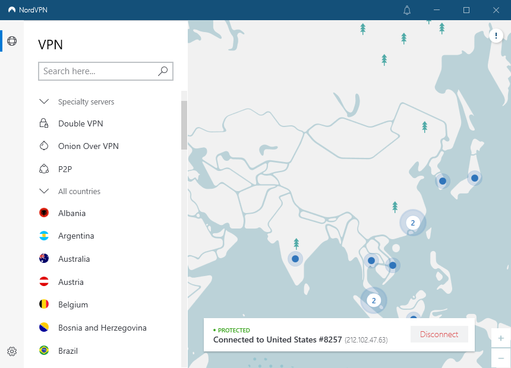Close the NordVPN window
This screenshot has height=368, width=511.
point(496,10)
